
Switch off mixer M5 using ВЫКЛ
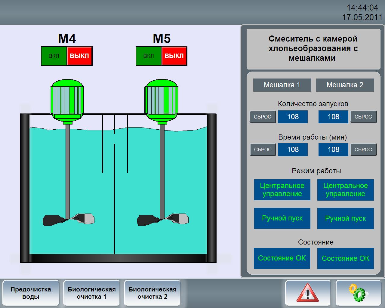point(174,56)
